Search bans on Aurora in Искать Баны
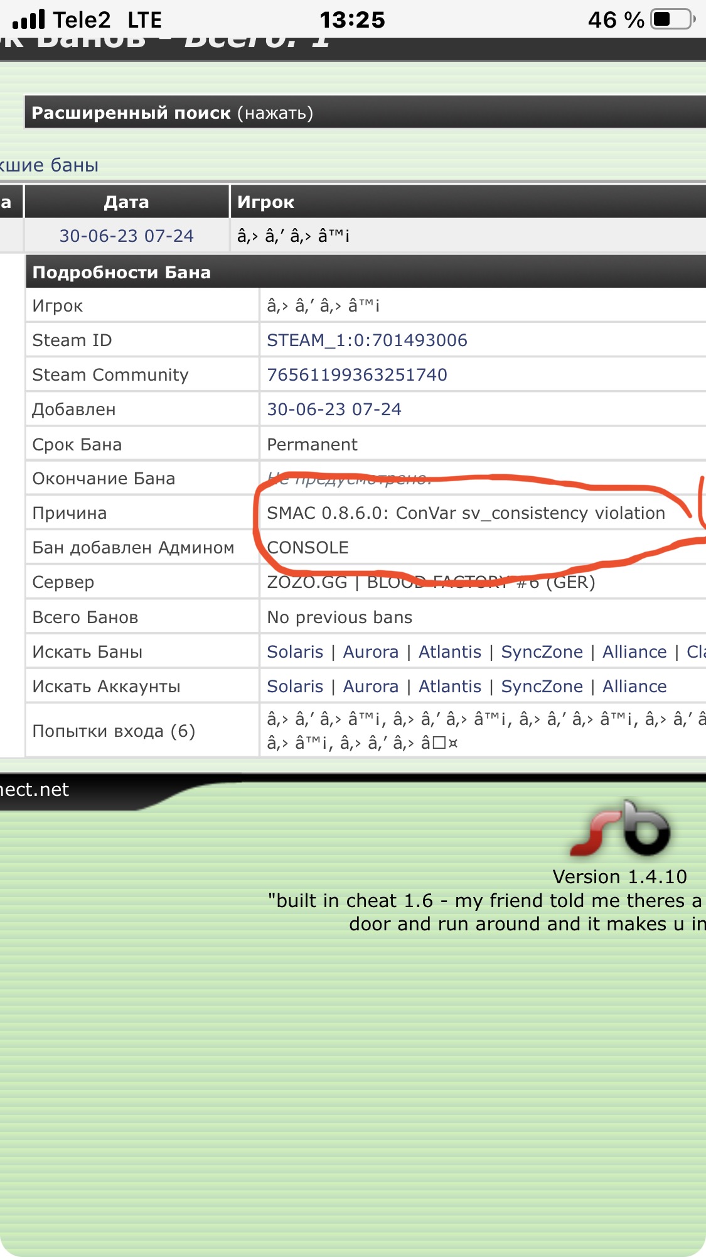The width and height of the screenshot is (706, 1257). click(x=370, y=652)
